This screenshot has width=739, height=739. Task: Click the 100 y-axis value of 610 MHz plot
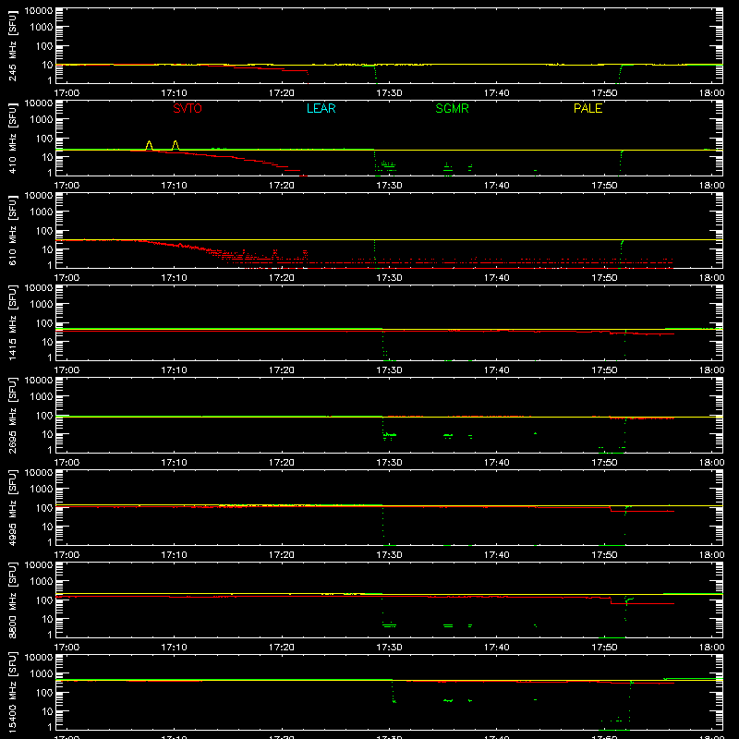click(44, 231)
